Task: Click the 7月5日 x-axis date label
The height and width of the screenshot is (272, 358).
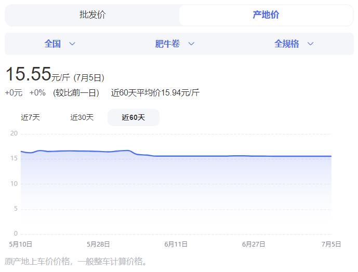Action: (x=331, y=244)
